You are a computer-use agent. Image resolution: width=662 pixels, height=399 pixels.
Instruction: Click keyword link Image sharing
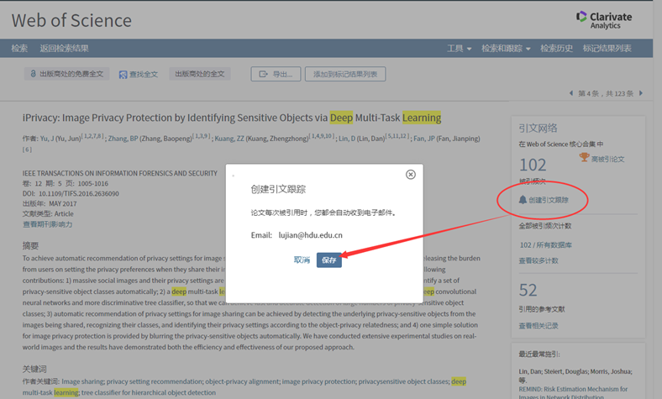click(82, 381)
